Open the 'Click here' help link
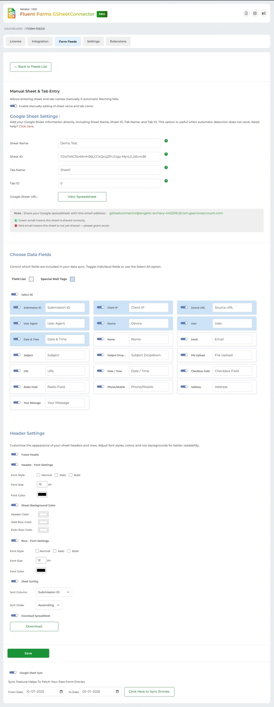The image size is (274, 707). coord(26,126)
